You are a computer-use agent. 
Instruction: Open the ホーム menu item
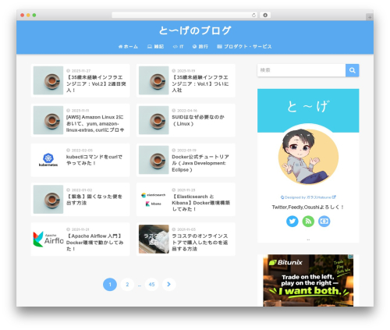point(128,47)
